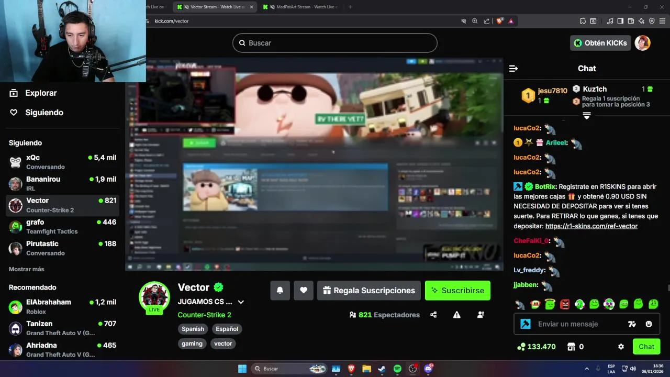Screen dimensions: 670x377
Task: Toggle follow heart button for Vector
Action: pyautogui.click(x=304, y=291)
